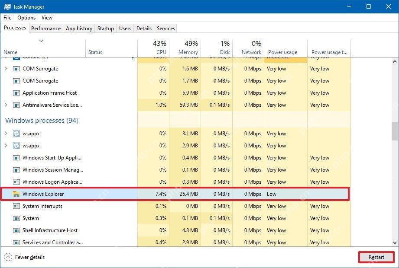Switch to the Services tab
Image resolution: width=399 pixels, height=268 pixels.
click(x=165, y=29)
